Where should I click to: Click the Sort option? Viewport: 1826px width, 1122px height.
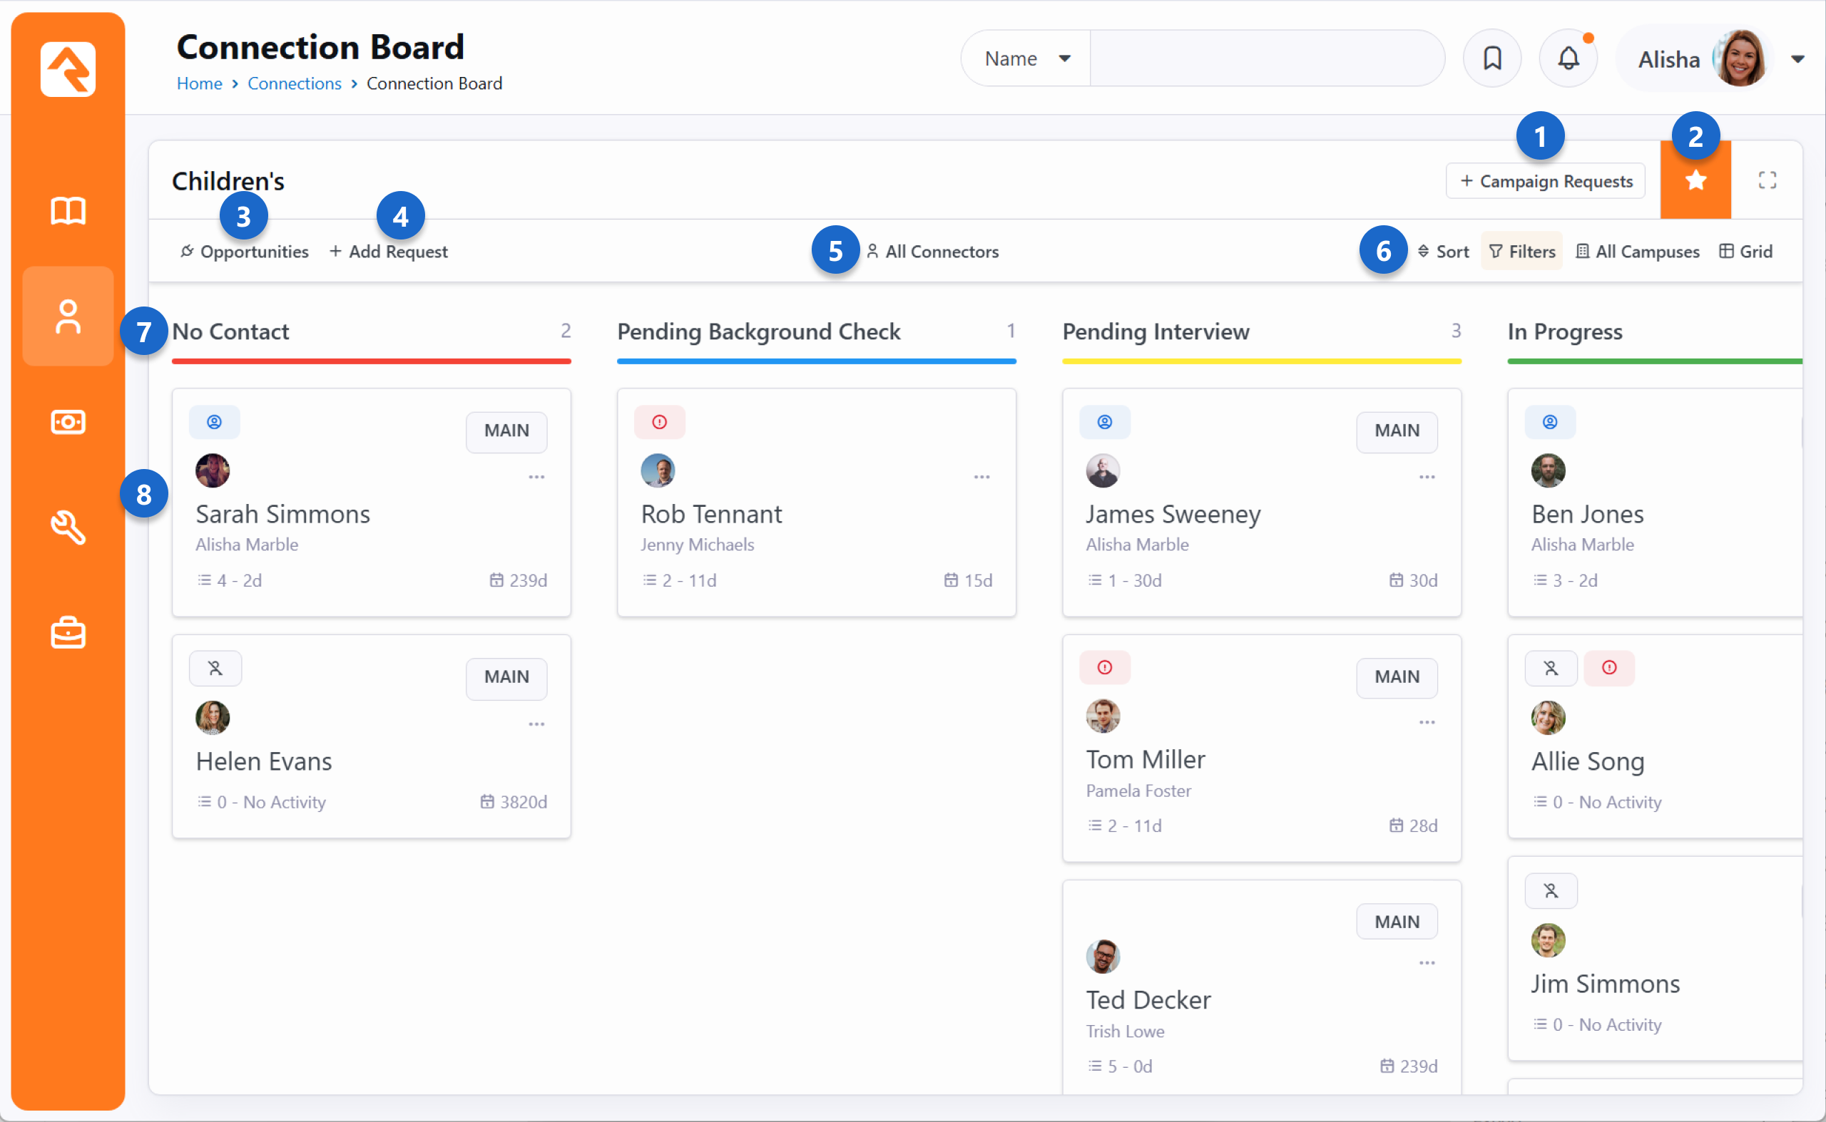point(1443,252)
